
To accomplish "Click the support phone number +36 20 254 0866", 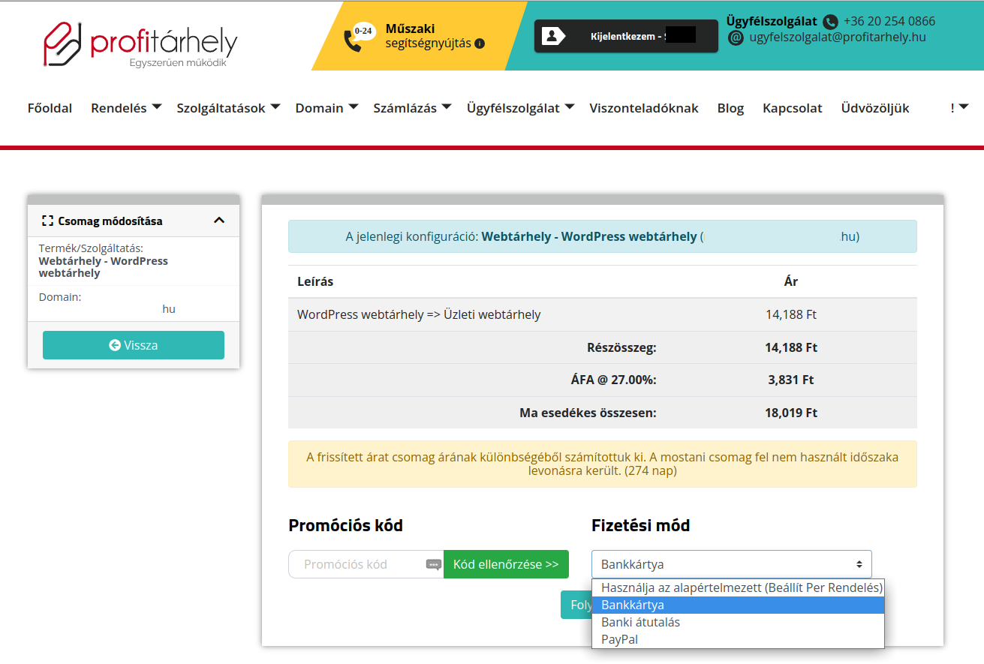I will click(x=889, y=21).
